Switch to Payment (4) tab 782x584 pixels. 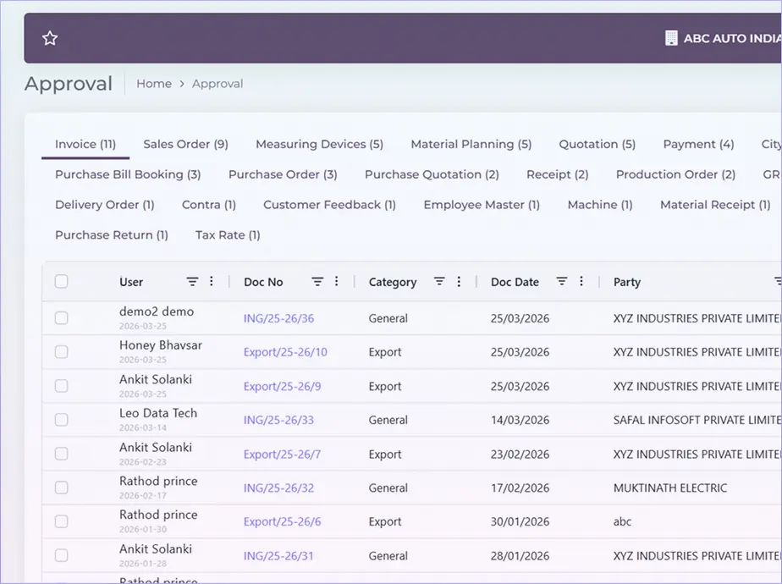(x=698, y=144)
